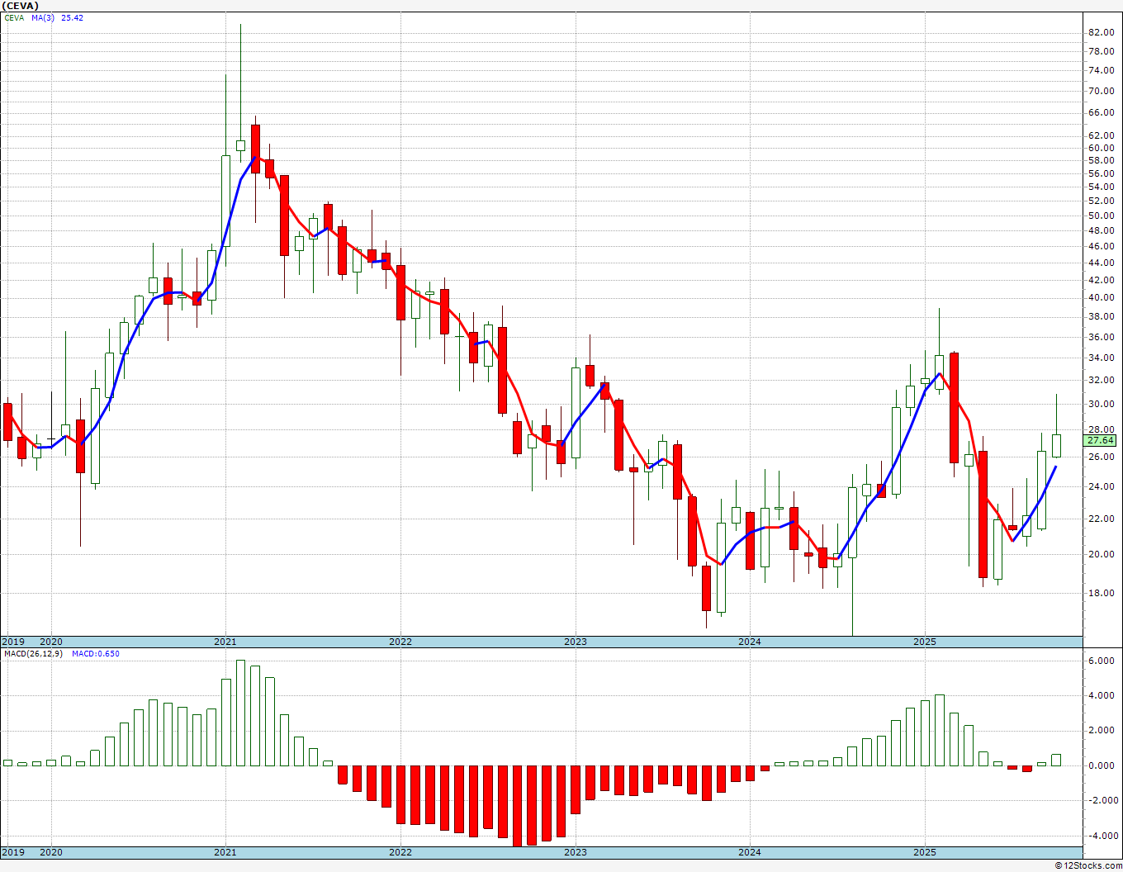The width and height of the screenshot is (1123, 872).
Task: Click the 6.000 MACD axis label
Action: click(x=1102, y=661)
